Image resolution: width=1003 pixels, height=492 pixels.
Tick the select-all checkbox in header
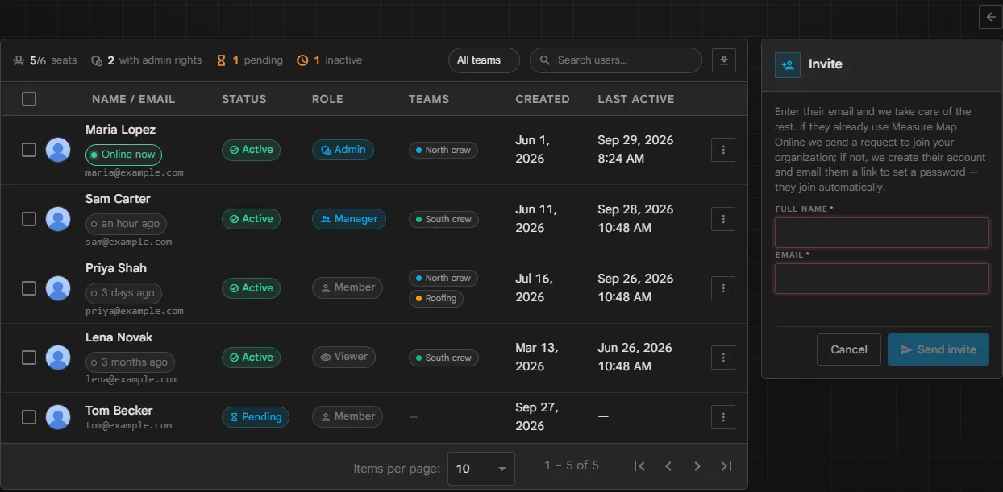(x=29, y=99)
